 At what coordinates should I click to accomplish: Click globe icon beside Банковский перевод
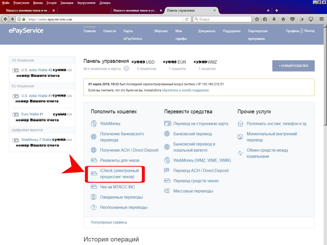(167, 134)
